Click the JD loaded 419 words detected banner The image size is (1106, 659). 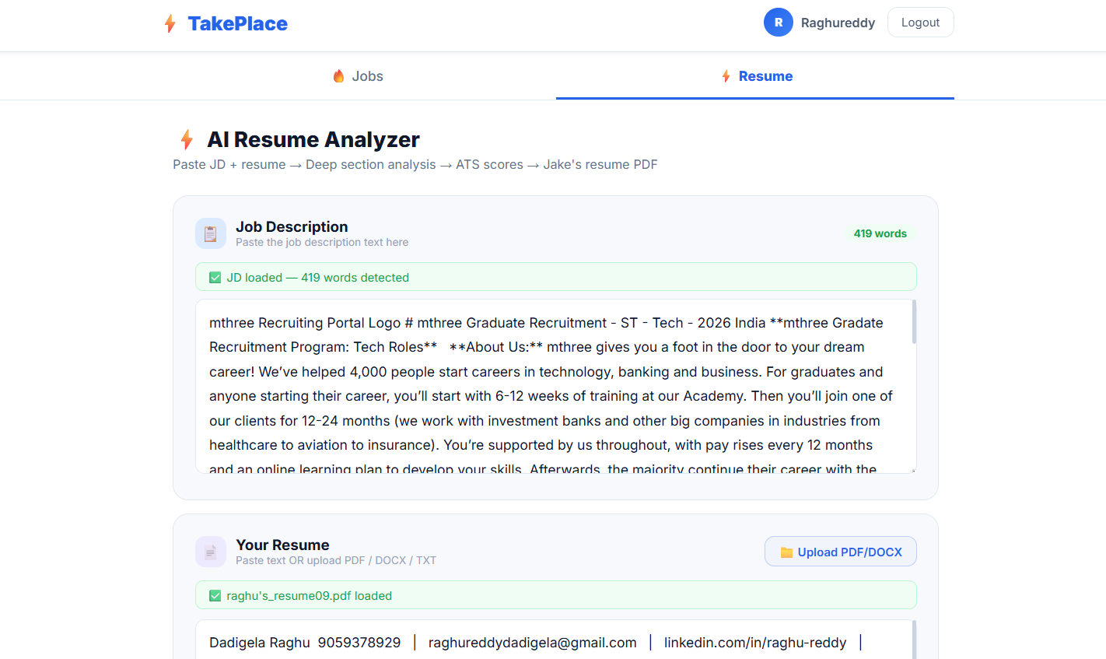pyautogui.click(x=555, y=277)
